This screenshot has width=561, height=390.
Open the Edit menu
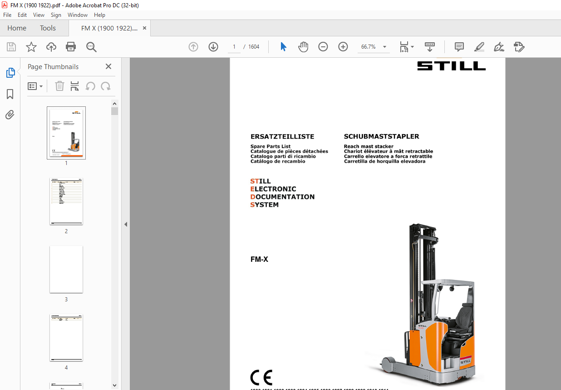click(x=22, y=15)
